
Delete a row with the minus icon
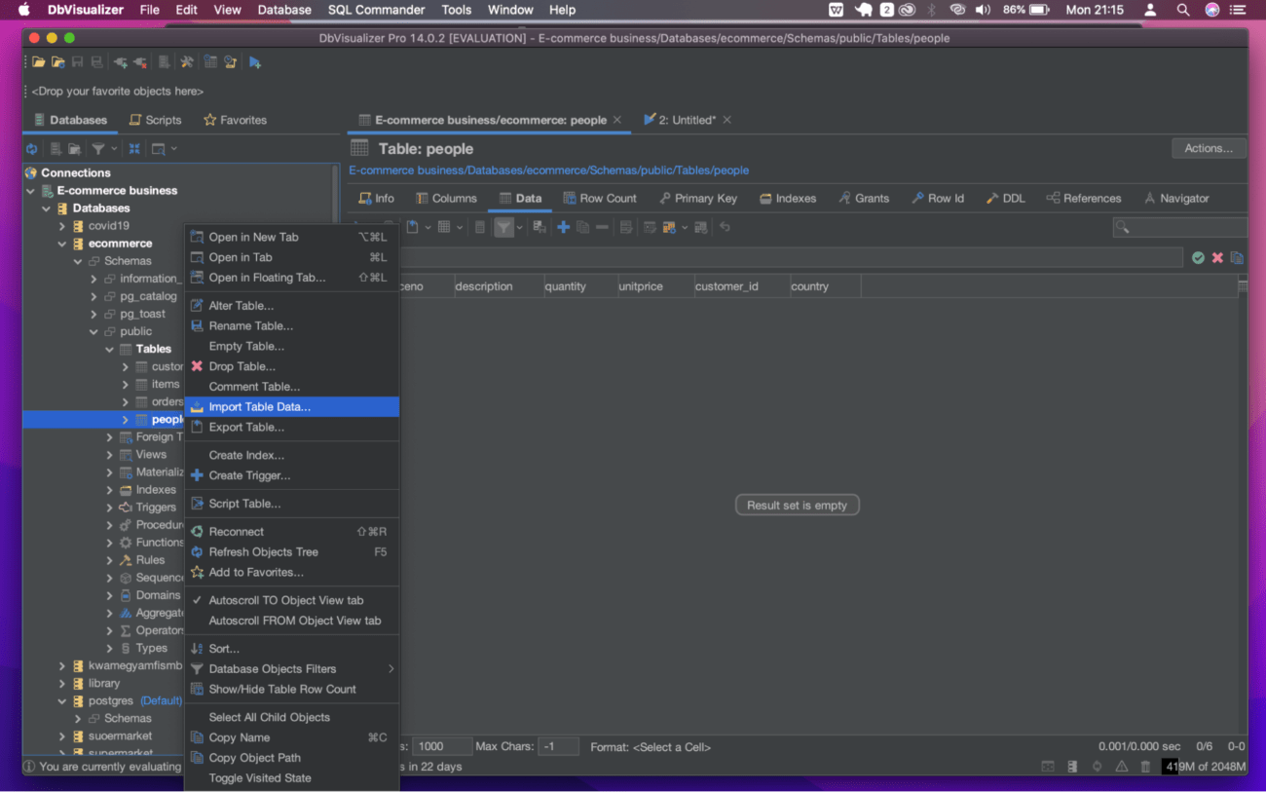[602, 226]
